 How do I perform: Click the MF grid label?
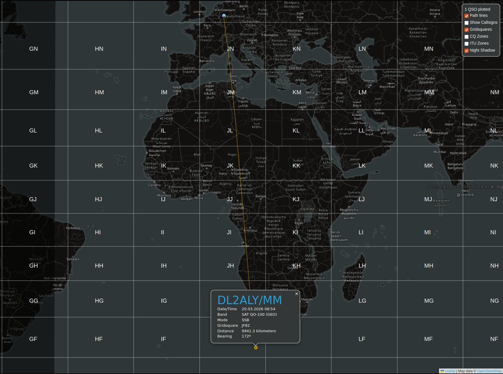point(428,339)
